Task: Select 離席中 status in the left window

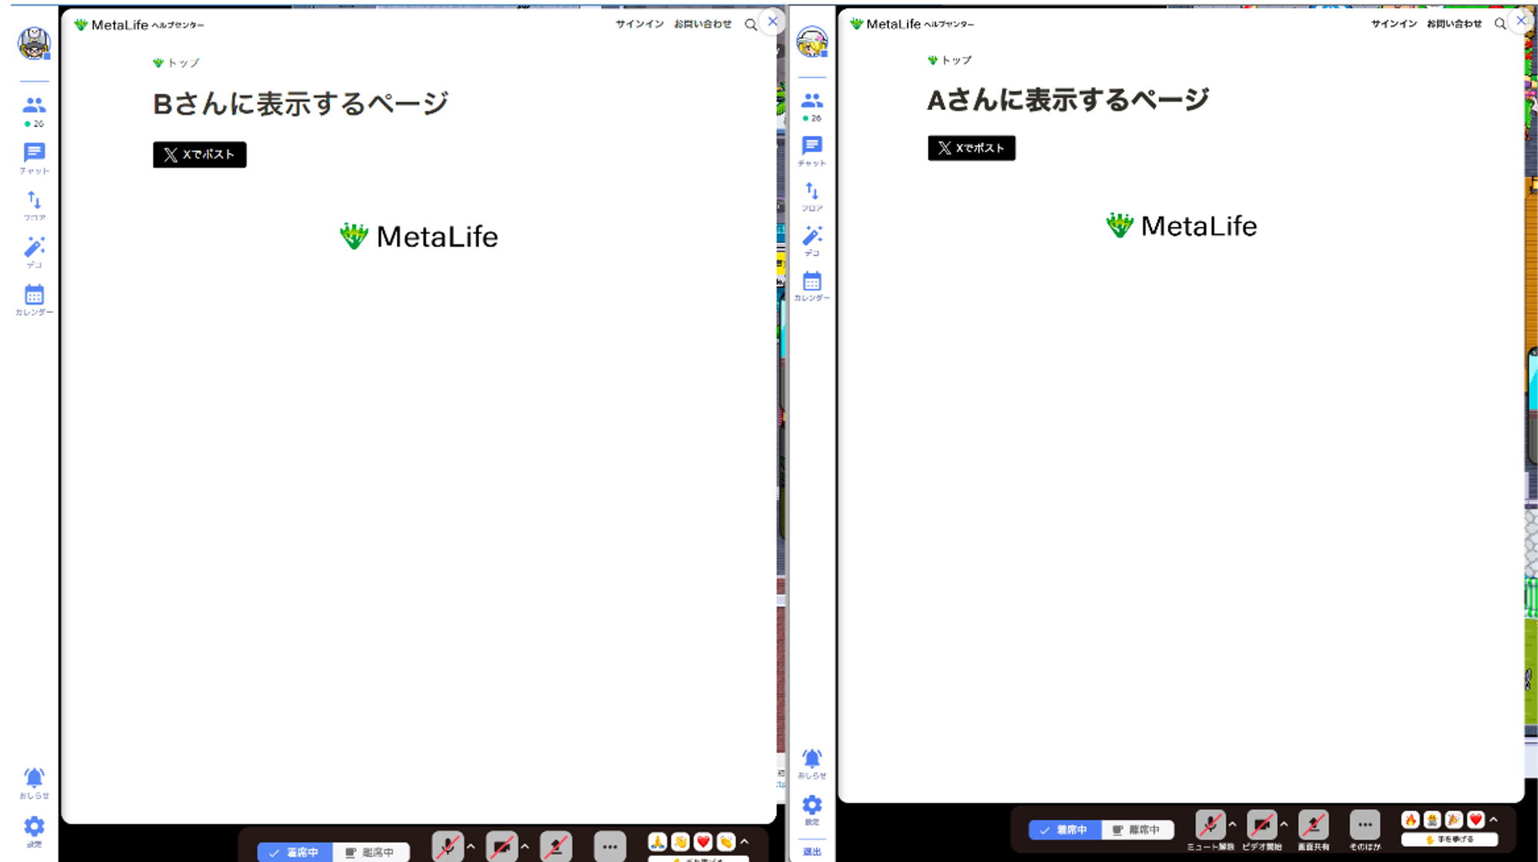Action: click(370, 852)
